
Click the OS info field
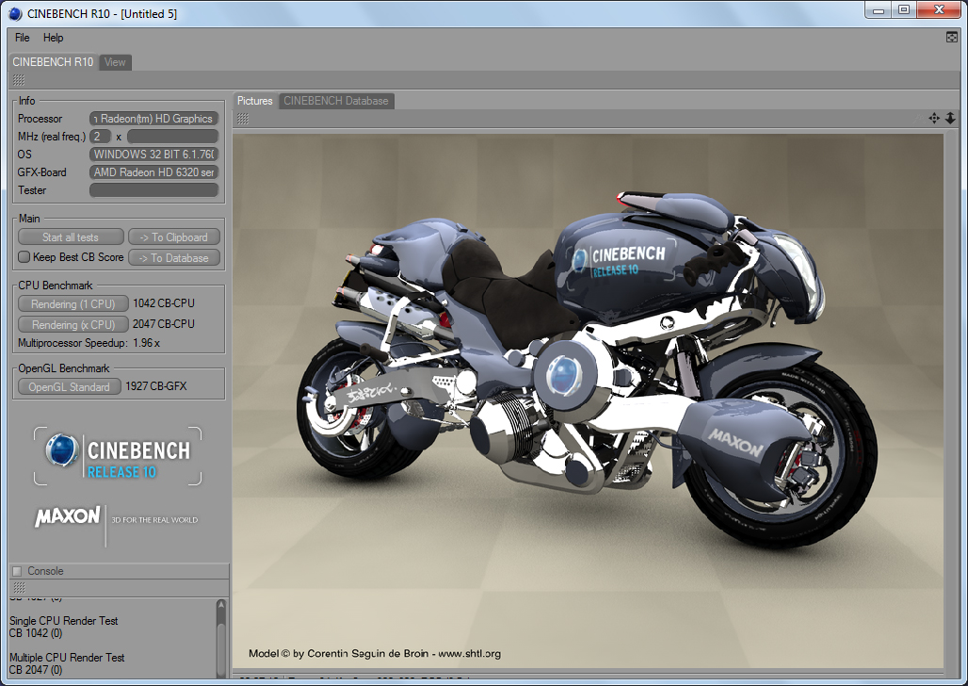click(153, 155)
